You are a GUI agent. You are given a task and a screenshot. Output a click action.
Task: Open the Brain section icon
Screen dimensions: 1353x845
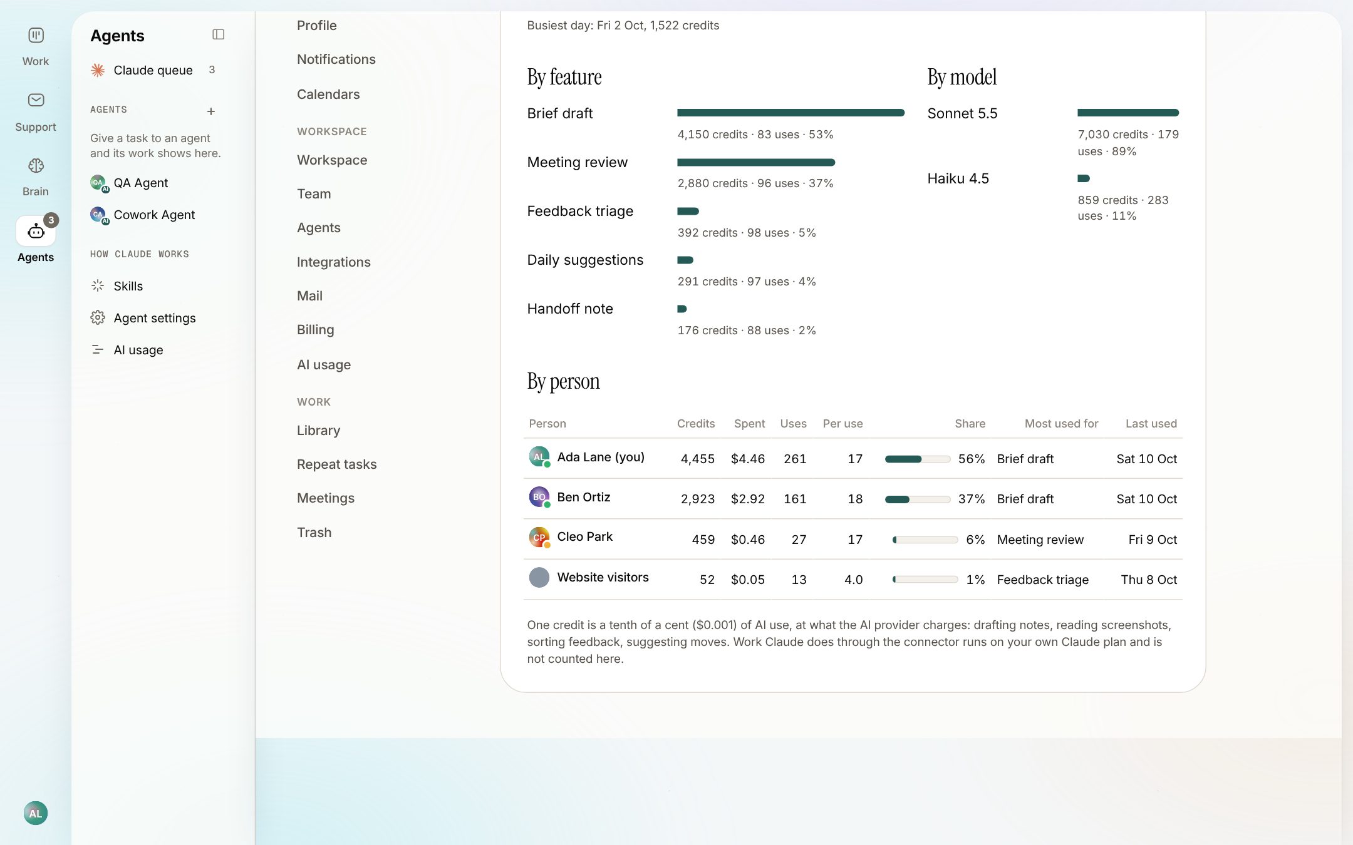36,165
